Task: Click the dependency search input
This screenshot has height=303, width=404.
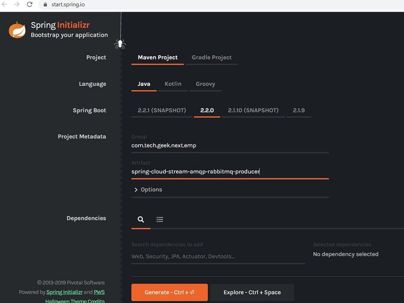Action: click(218, 257)
